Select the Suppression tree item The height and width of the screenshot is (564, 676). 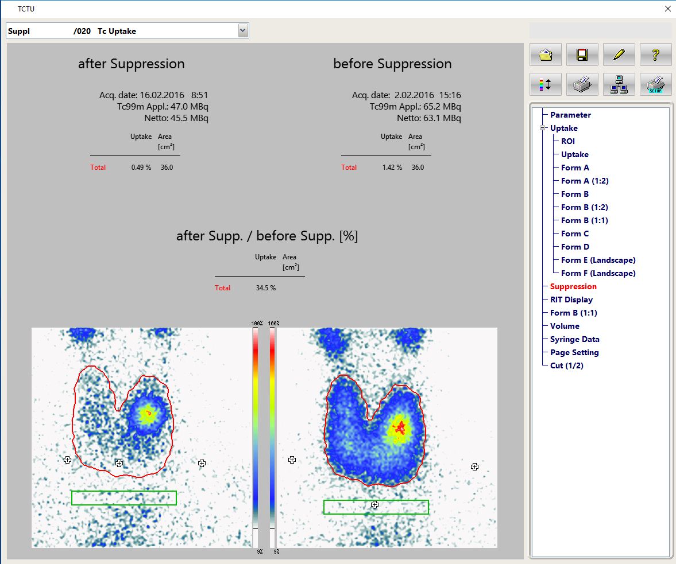573,286
